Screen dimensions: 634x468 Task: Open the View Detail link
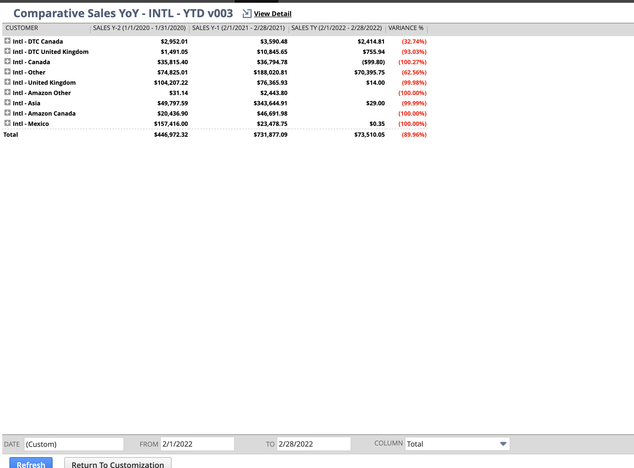click(272, 14)
